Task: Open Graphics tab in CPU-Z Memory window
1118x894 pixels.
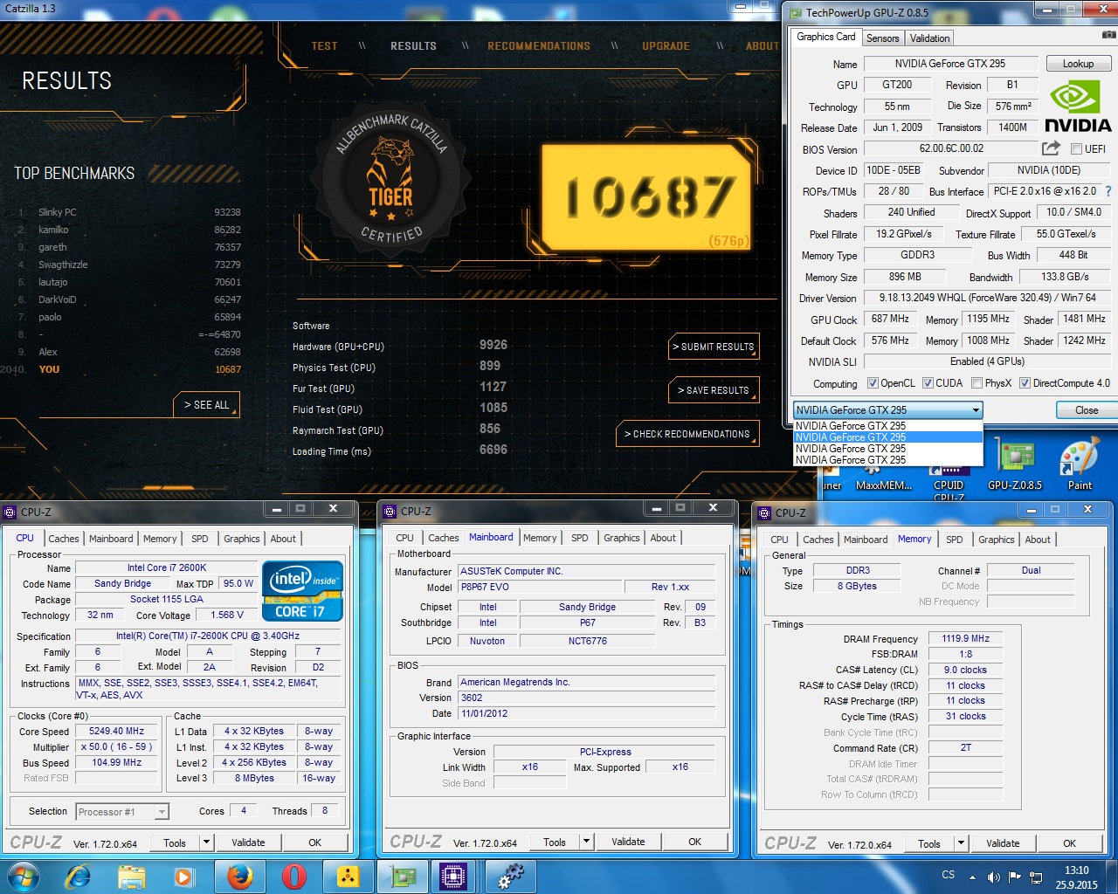Action: [x=997, y=540]
